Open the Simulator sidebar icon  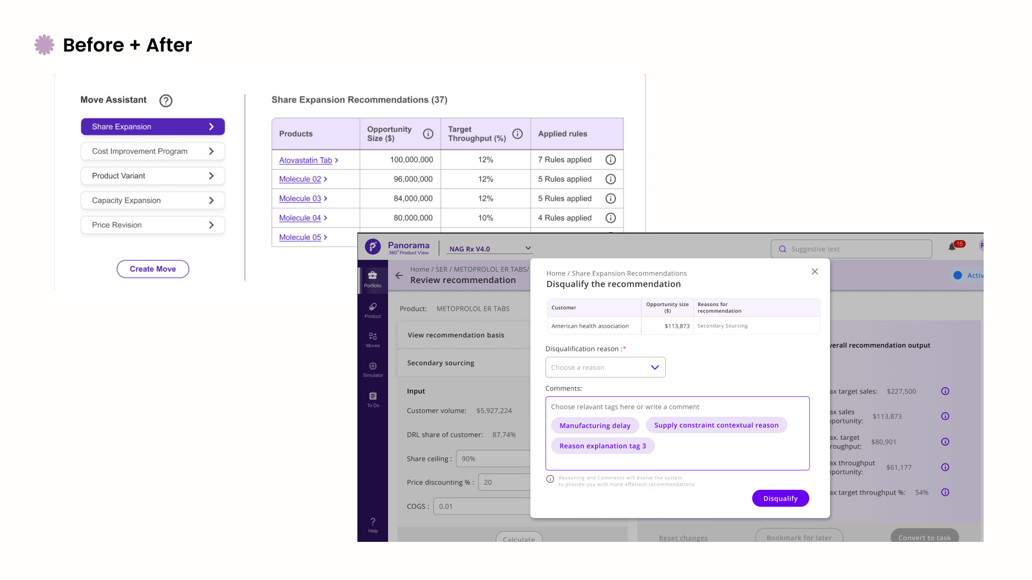(x=372, y=369)
